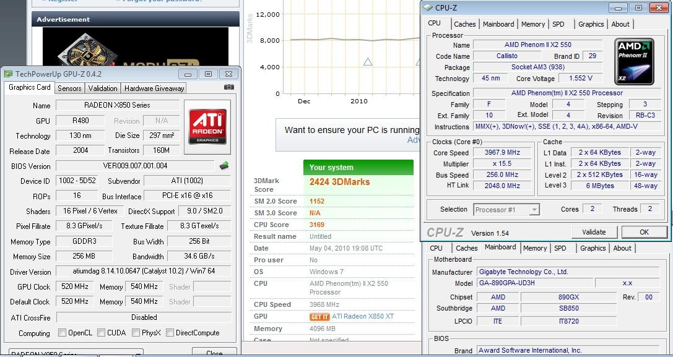Enable the CUDA checkbox
Image resolution: width=673 pixels, height=357 pixels.
tap(102, 332)
